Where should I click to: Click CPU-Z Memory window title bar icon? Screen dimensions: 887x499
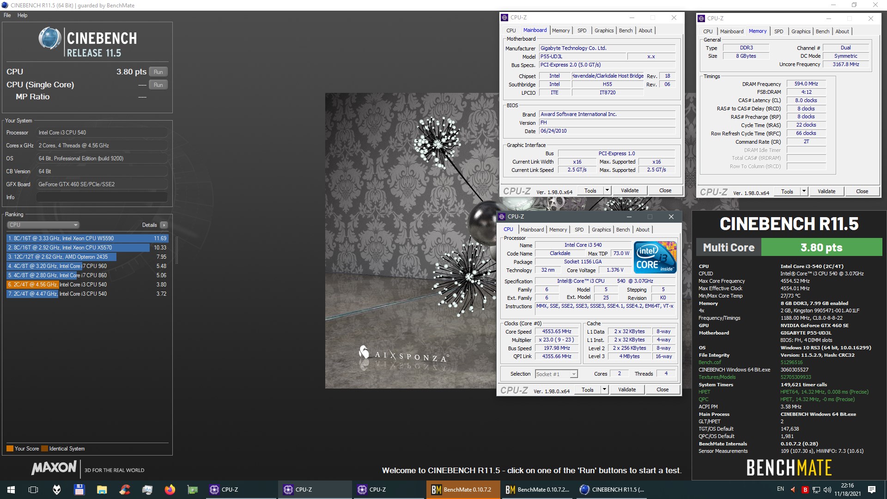(x=702, y=18)
